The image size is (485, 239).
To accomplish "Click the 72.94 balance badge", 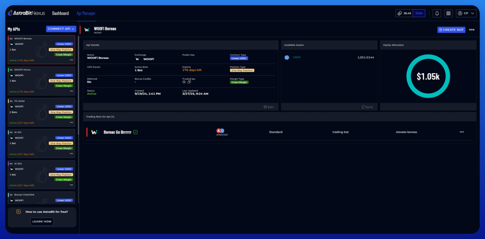I will coord(419,13).
